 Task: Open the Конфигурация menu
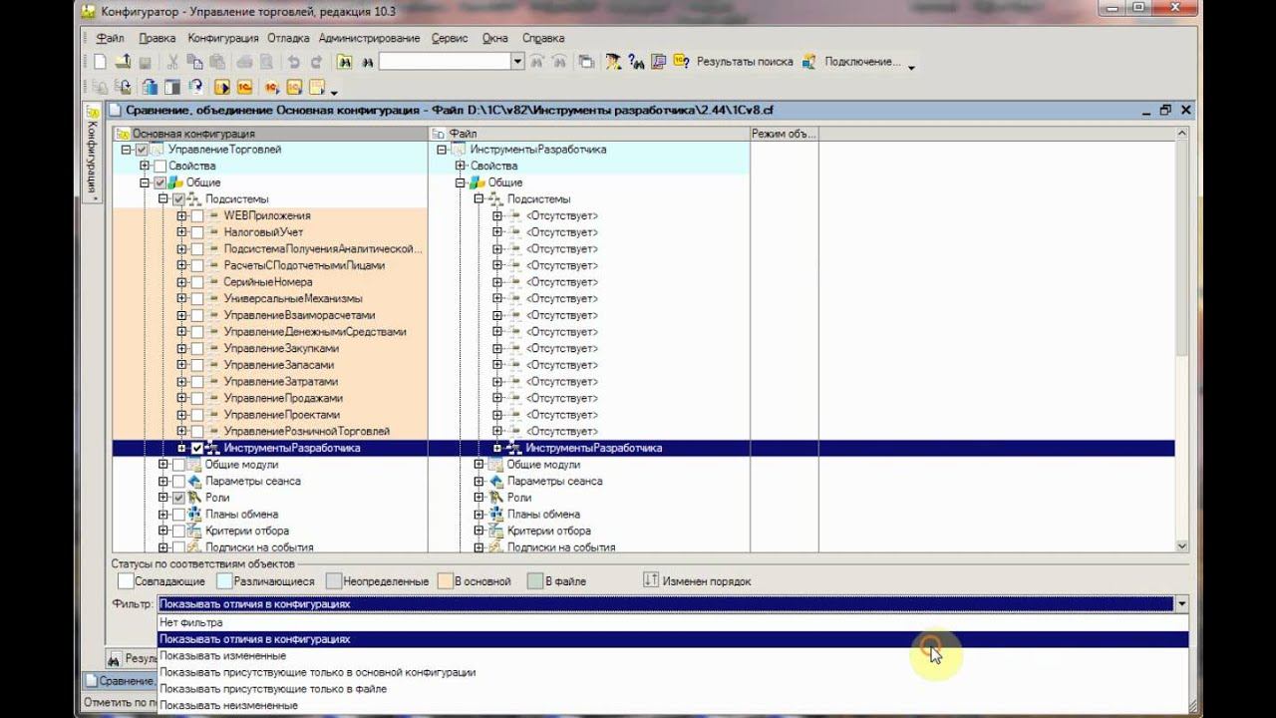[223, 38]
